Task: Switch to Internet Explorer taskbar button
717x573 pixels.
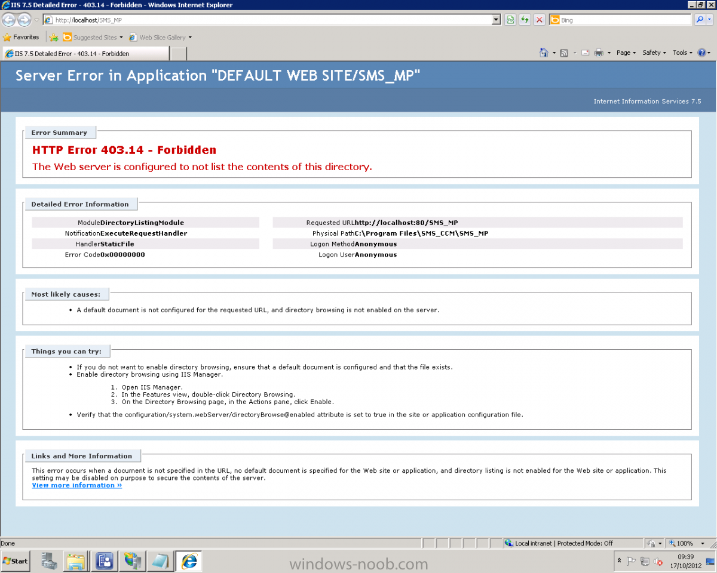Action: (189, 561)
